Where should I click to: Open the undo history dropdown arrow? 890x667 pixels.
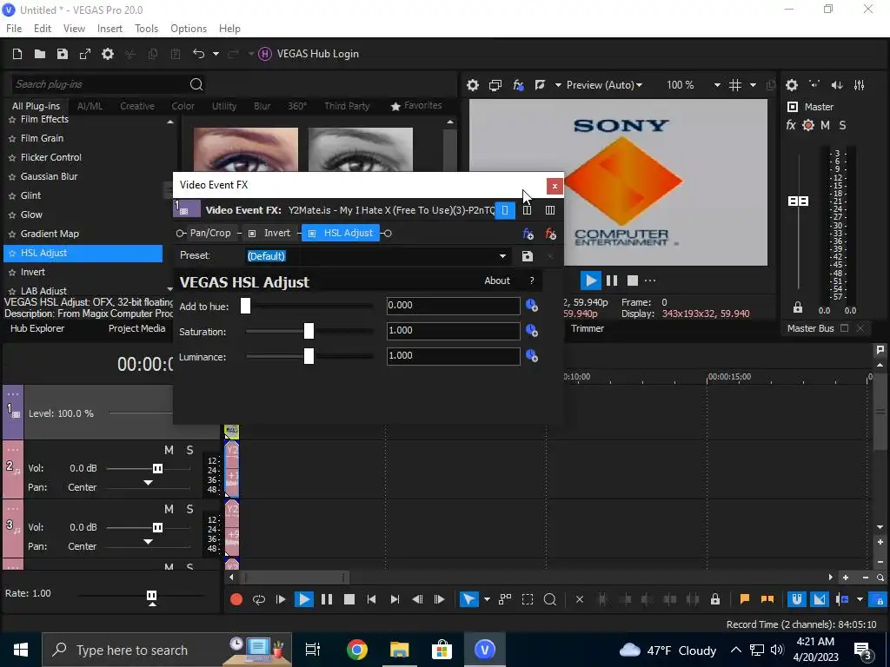216,54
